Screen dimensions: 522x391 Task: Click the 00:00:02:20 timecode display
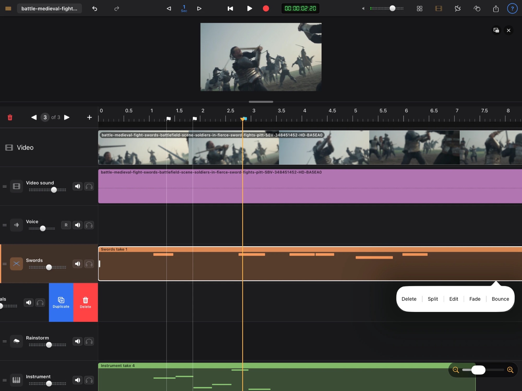tap(300, 8)
